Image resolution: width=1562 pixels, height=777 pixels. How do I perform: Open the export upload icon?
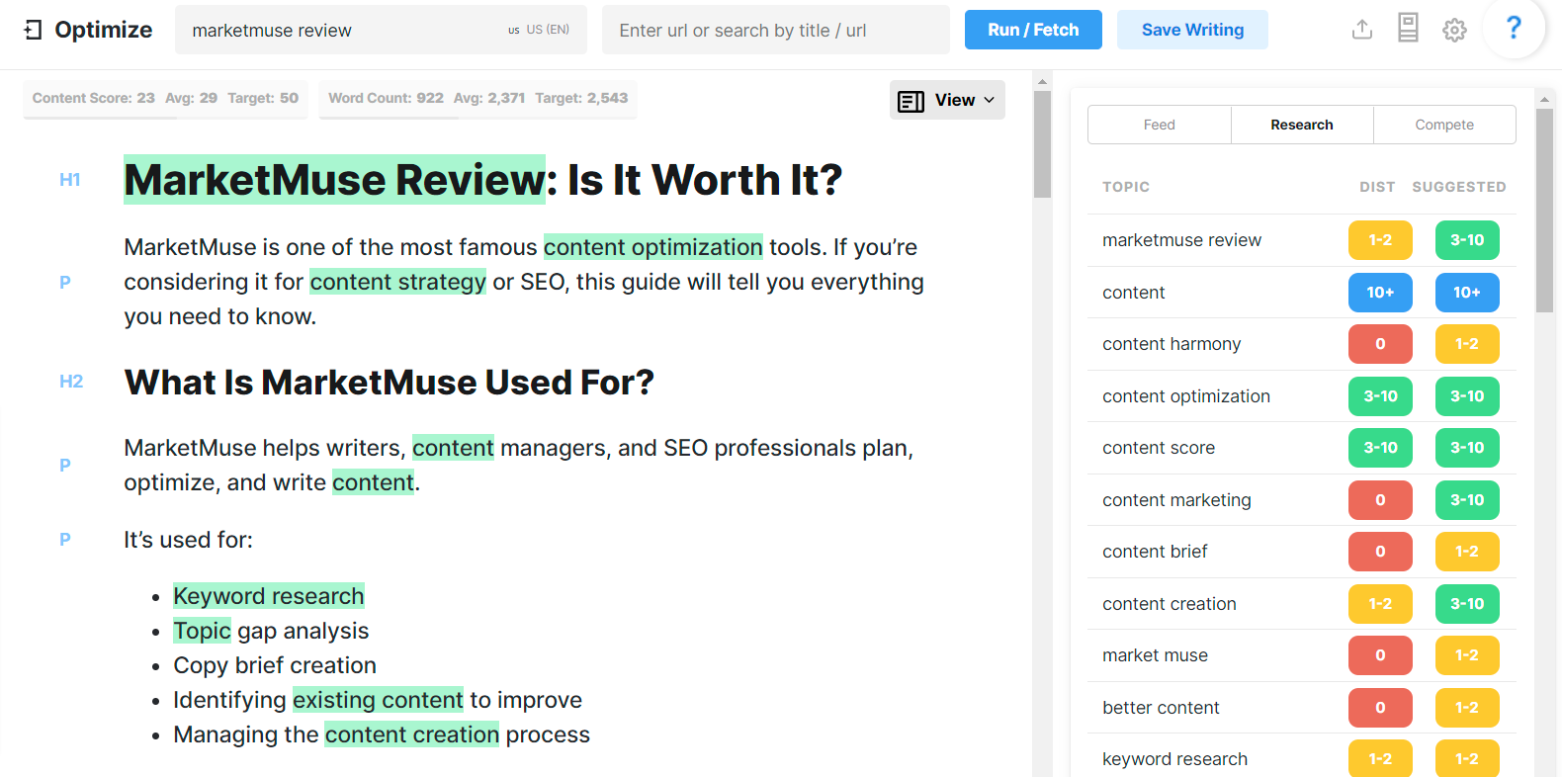pos(1362,30)
